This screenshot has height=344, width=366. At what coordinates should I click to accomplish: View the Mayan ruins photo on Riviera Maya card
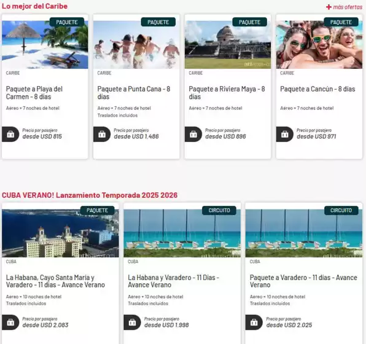228,45
